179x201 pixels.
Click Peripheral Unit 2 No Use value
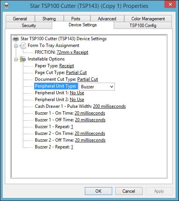coord(77,100)
